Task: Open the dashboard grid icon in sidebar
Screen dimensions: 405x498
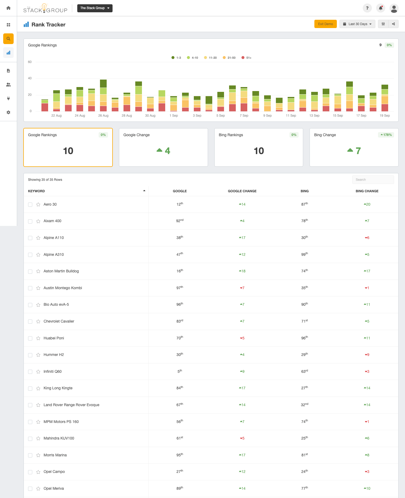Action: pos(8,25)
